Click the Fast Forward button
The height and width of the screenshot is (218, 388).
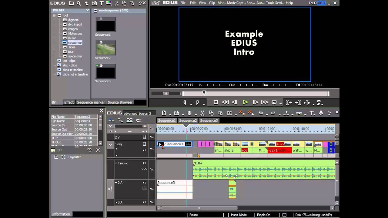point(265,103)
